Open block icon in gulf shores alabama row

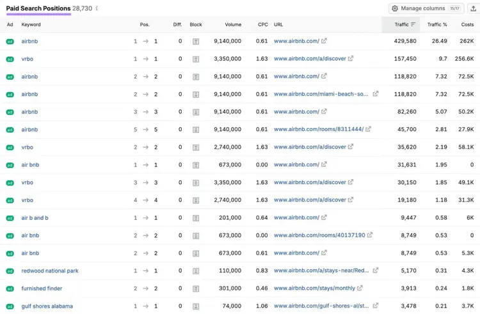pos(196,306)
